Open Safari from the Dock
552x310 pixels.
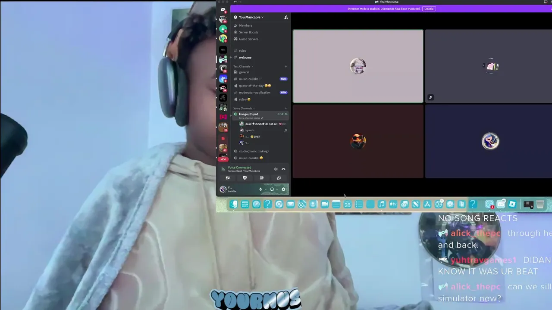[256, 205]
